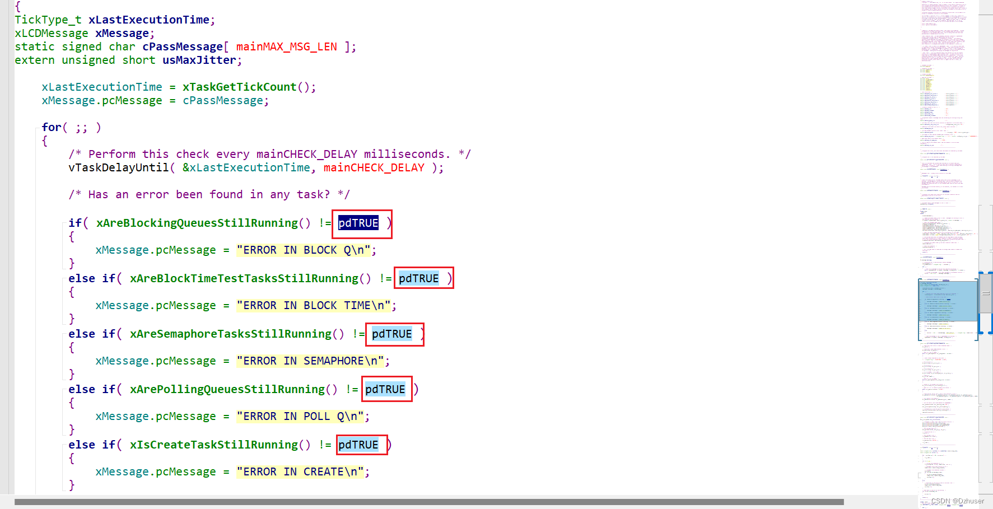Click vTaskDelayUntil function call

tap(119, 167)
